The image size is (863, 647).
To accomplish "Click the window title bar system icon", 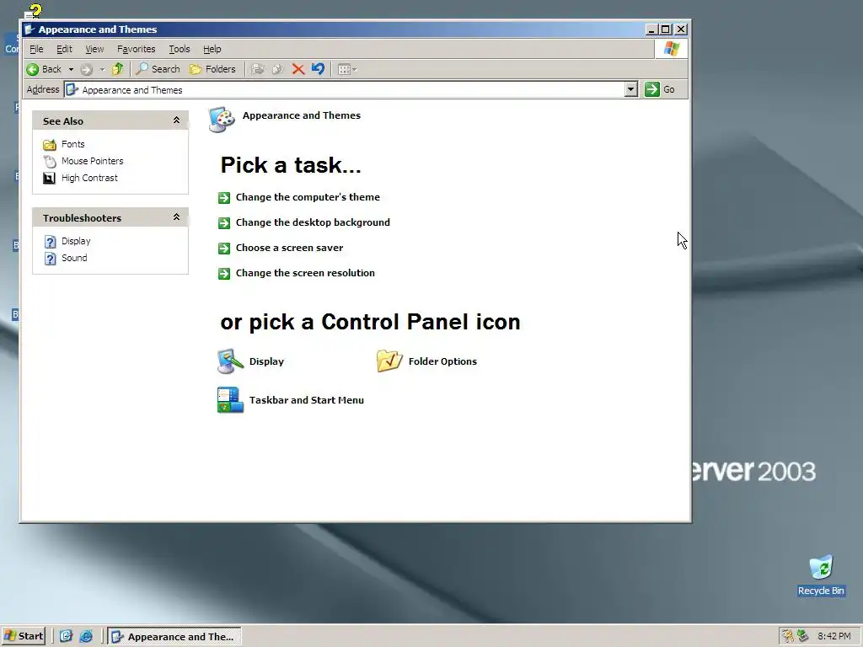I will pos(29,29).
